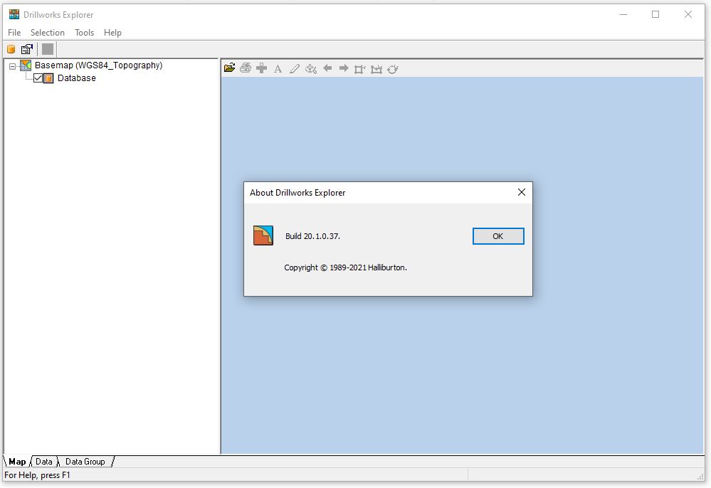Click the zoom extent rectangle icon
Viewport: 711px width, 488px height.
point(359,68)
